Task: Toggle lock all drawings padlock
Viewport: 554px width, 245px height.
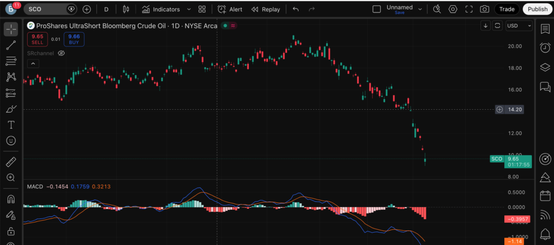Action: [x=11, y=231]
